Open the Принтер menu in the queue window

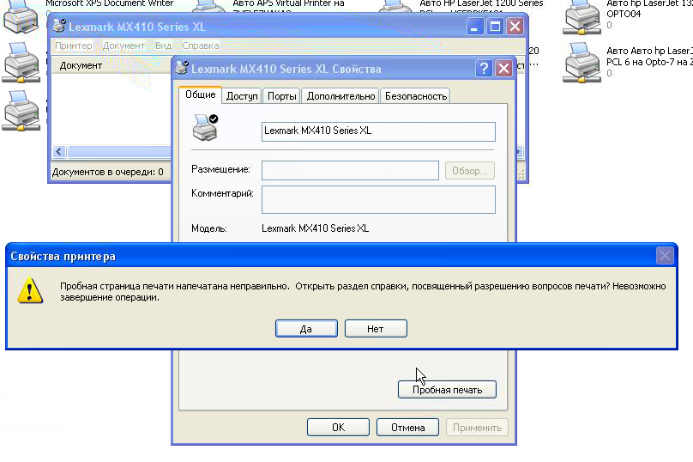tap(73, 46)
